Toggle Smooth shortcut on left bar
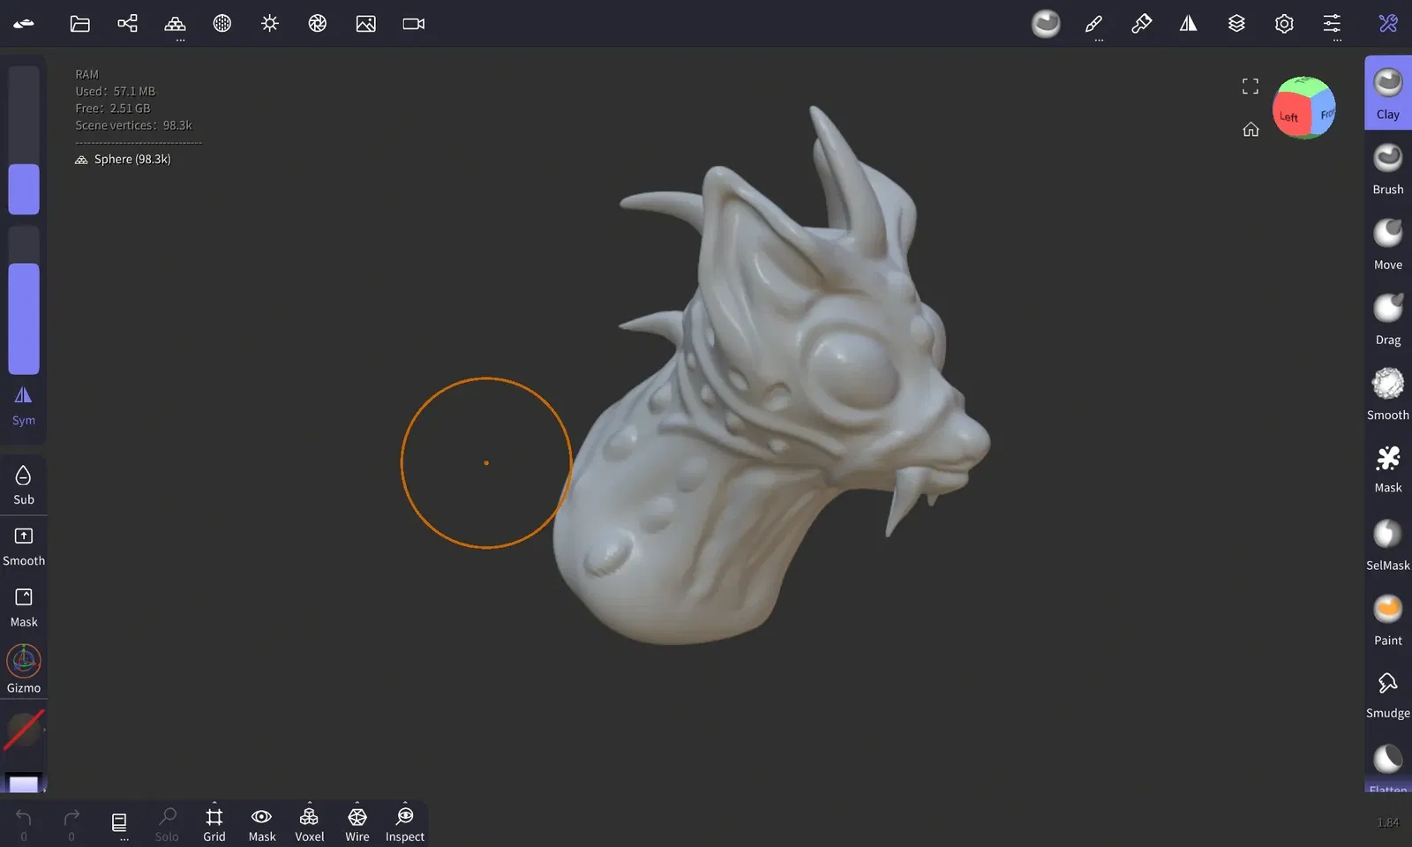 tap(24, 547)
